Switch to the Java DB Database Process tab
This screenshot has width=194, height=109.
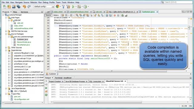pos(75,81)
